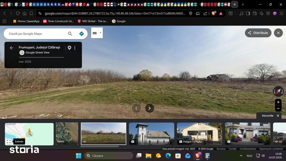Click Raportează o problemă link

(271, 149)
